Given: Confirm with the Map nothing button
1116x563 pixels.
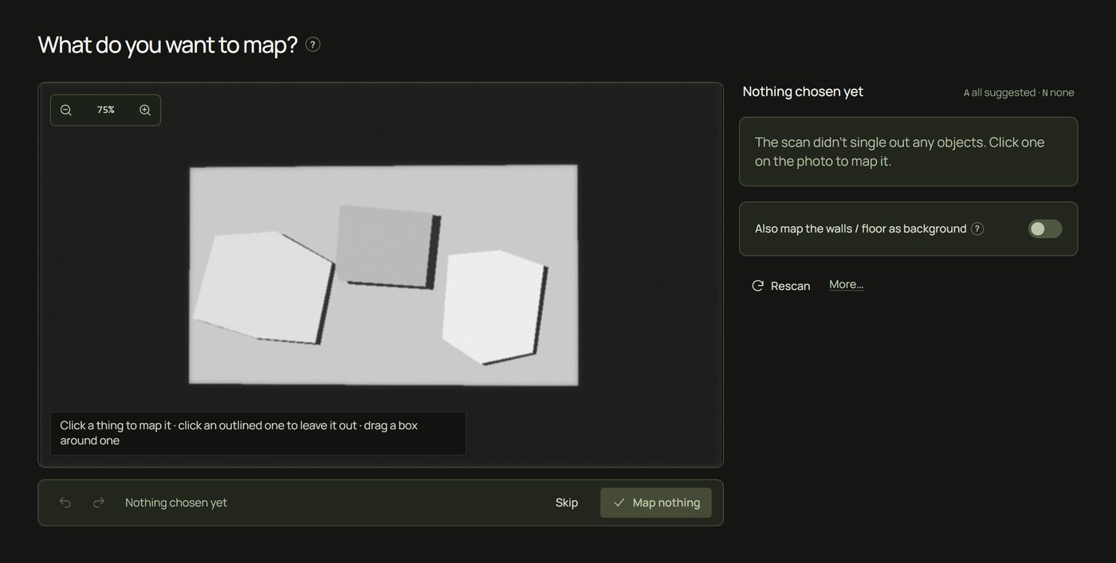Looking at the screenshot, I should [x=656, y=502].
